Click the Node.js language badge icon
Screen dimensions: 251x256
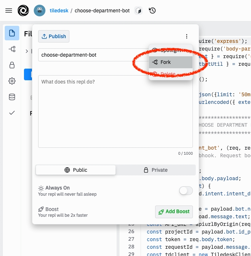pos(138,11)
